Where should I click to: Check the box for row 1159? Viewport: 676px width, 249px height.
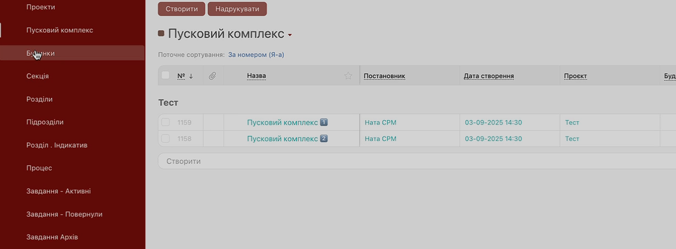coord(166,122)
